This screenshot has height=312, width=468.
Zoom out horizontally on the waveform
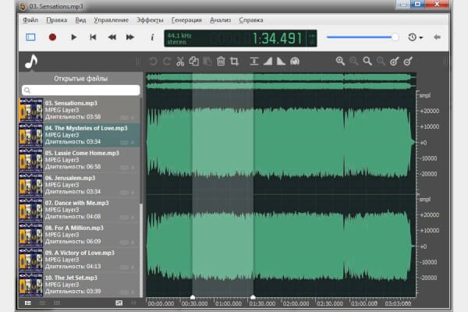coord(354,61)
